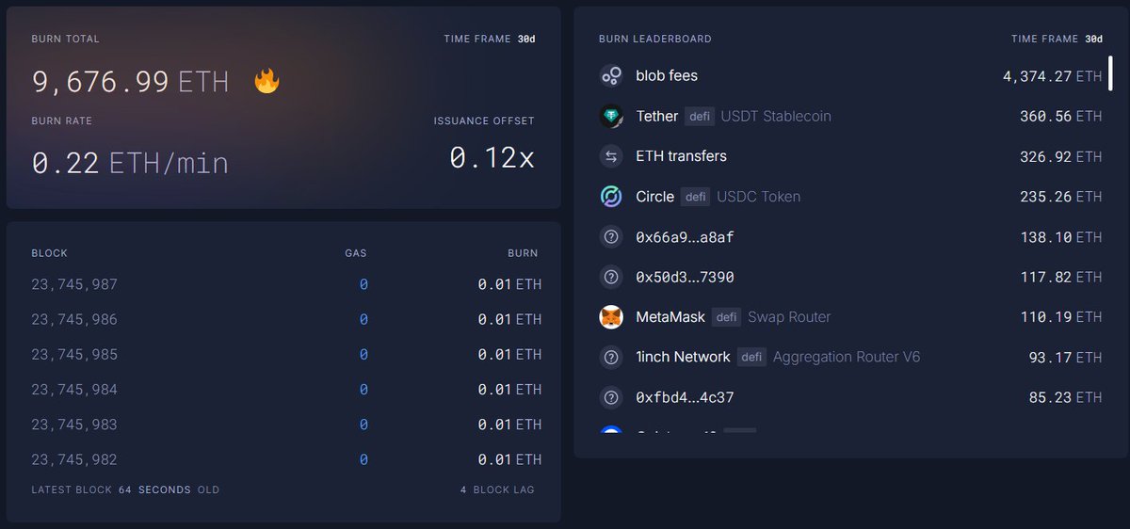
Task: Click the burn value for block 23,745,982
Action: 509,459
